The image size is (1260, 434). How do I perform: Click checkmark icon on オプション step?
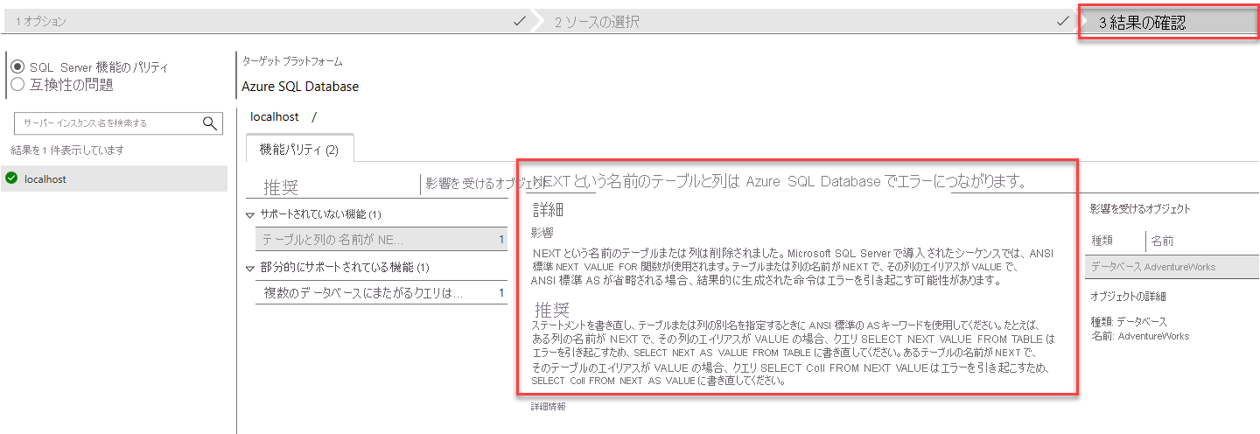tap(519, 21)
